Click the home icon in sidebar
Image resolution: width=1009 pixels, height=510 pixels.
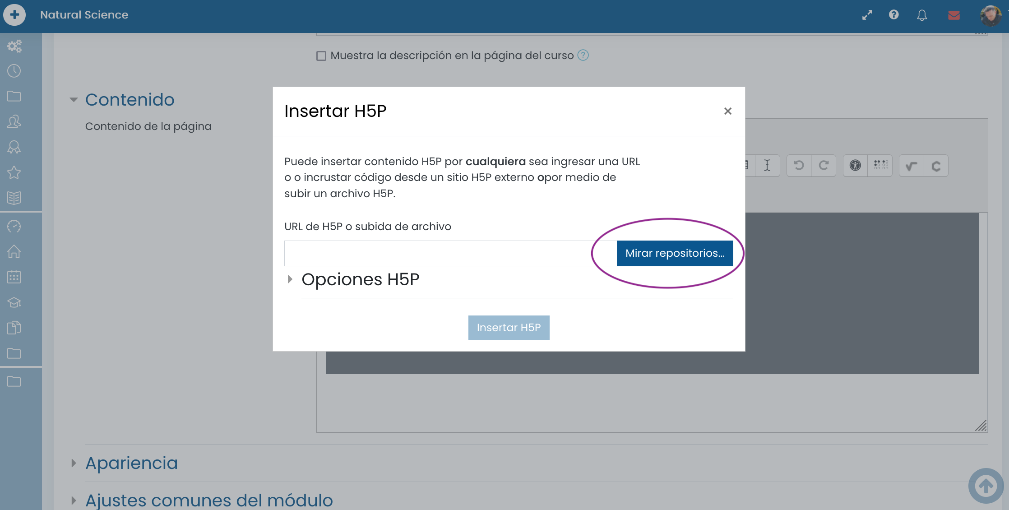(x=14, y=251)
